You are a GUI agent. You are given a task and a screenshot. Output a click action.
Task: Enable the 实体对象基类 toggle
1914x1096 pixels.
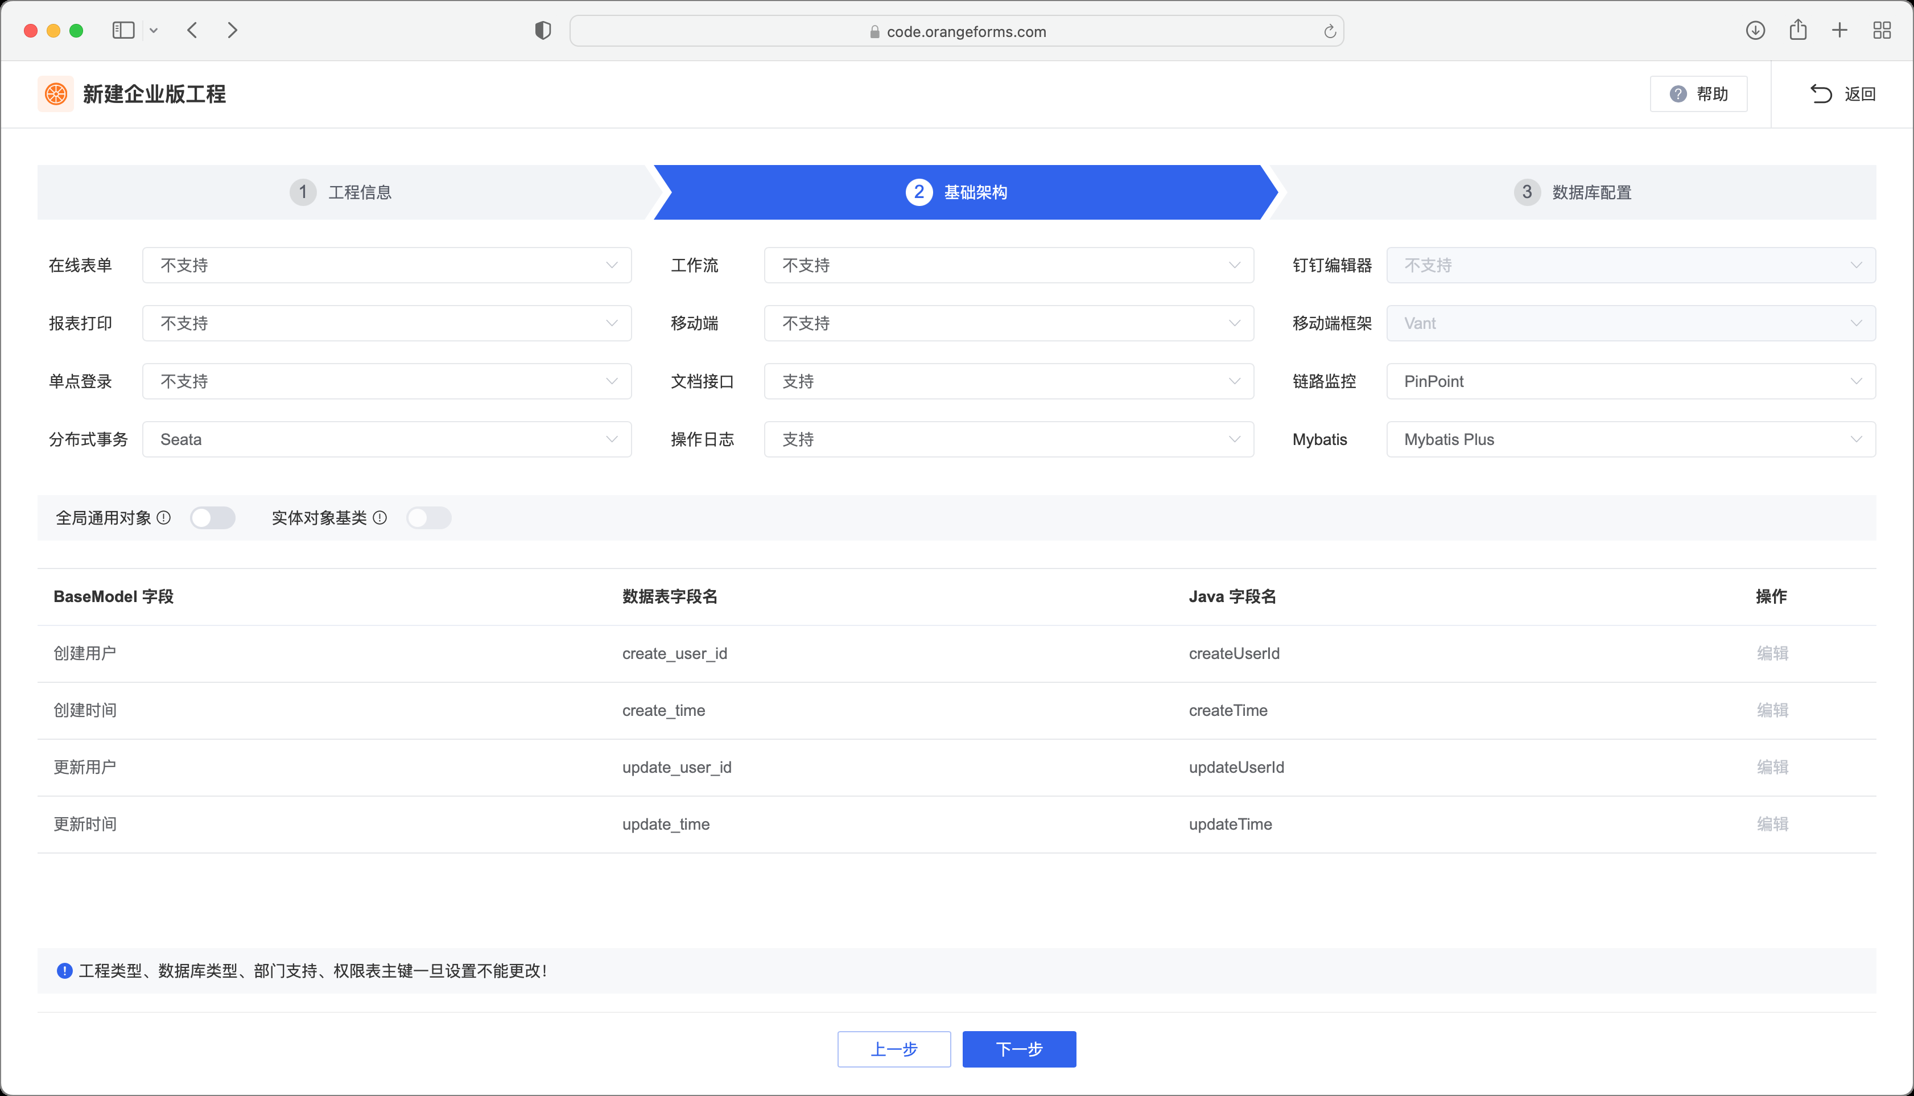[429, 517]
